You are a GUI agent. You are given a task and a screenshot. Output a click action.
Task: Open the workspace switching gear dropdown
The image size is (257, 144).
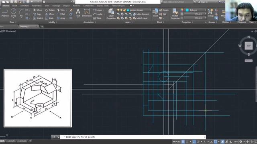tap(241, 142)
